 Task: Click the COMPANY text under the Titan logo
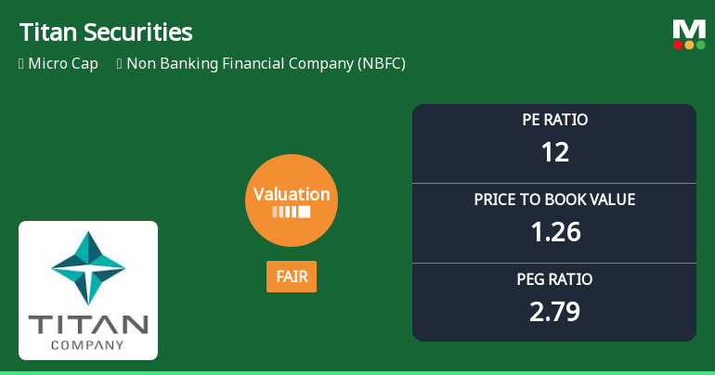click(88, 345)
